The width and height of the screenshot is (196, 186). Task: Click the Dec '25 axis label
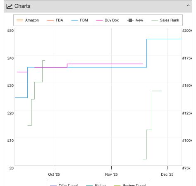167,174
